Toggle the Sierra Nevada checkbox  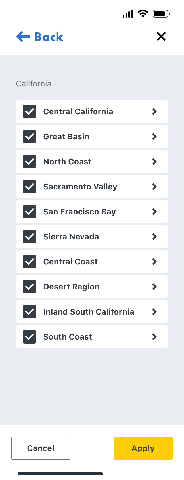click(30, 237)
